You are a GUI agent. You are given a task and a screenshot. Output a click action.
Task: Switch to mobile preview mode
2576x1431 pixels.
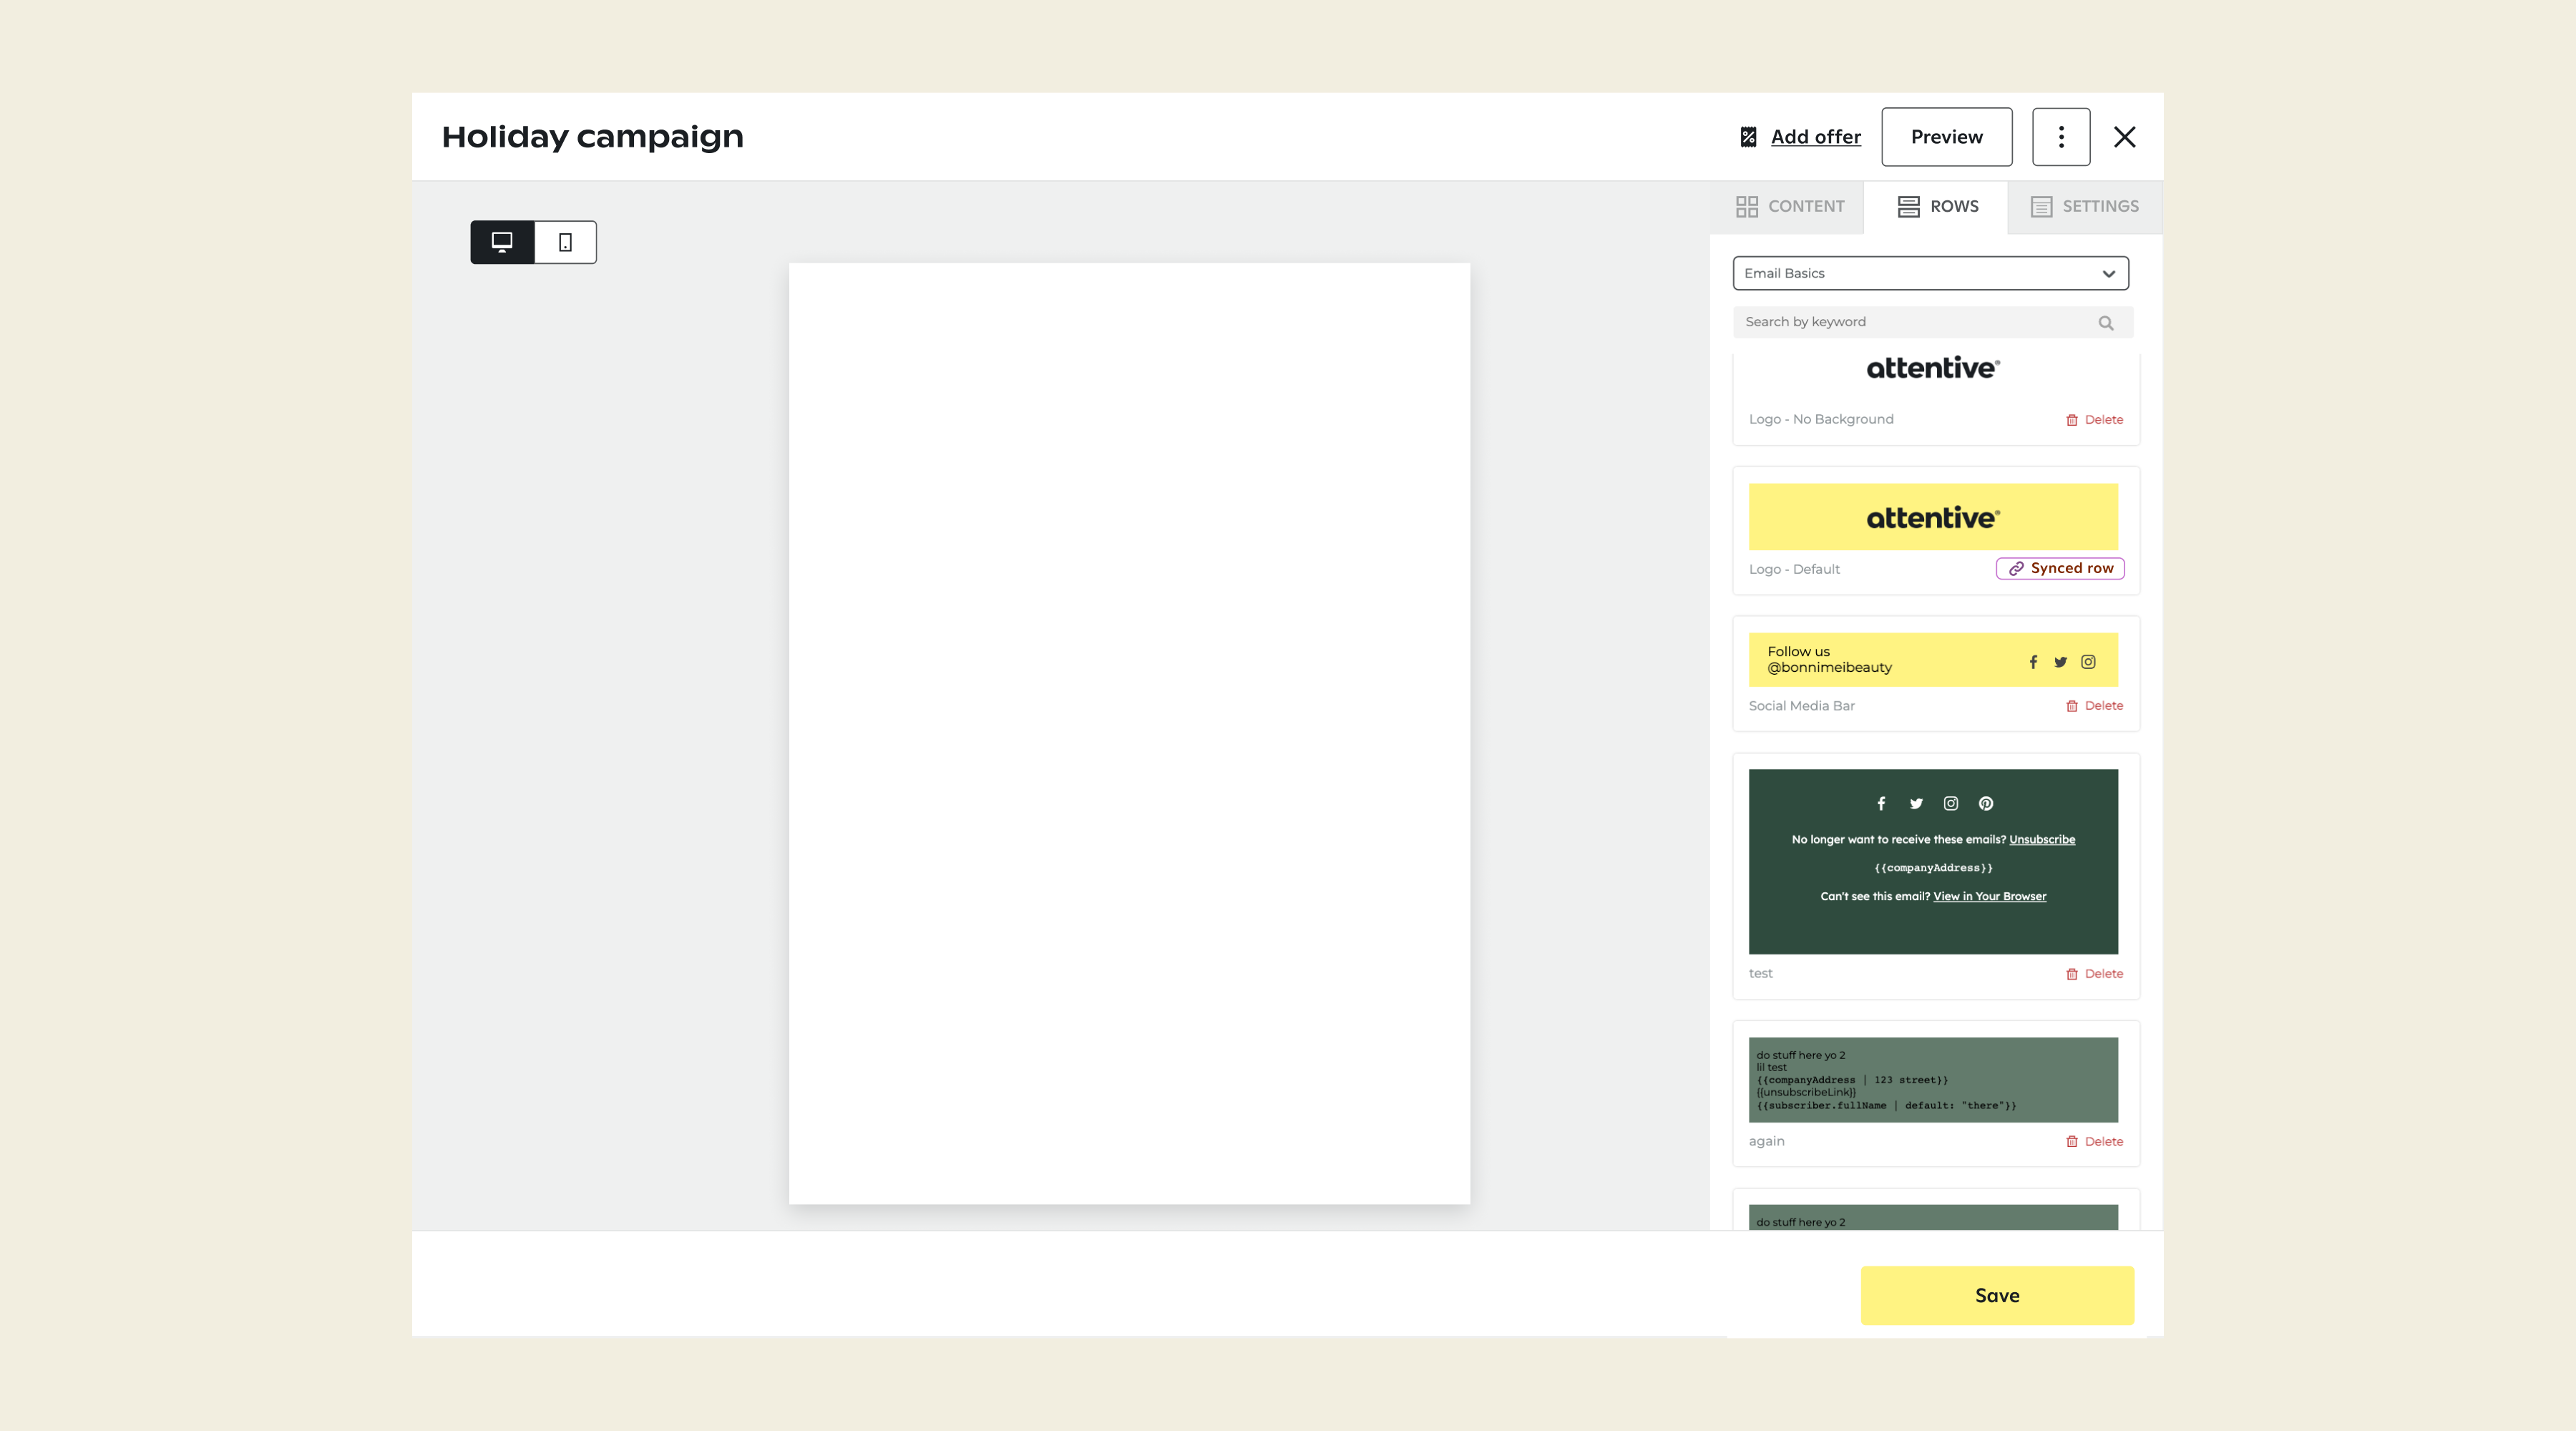point(565,242)
